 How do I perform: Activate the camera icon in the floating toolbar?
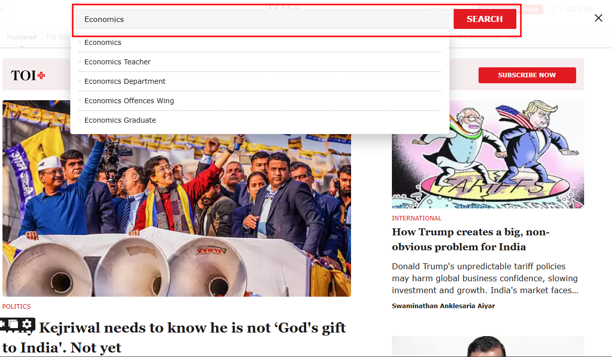coord(2,324)
